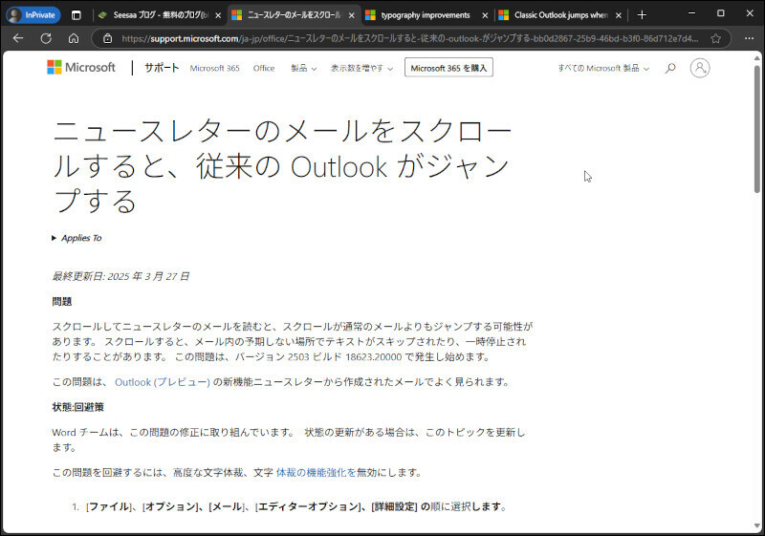Viewport: 765px width, 536px height.
Task: Click the InPrivate profile badge
Action: (x=33, y=15)
